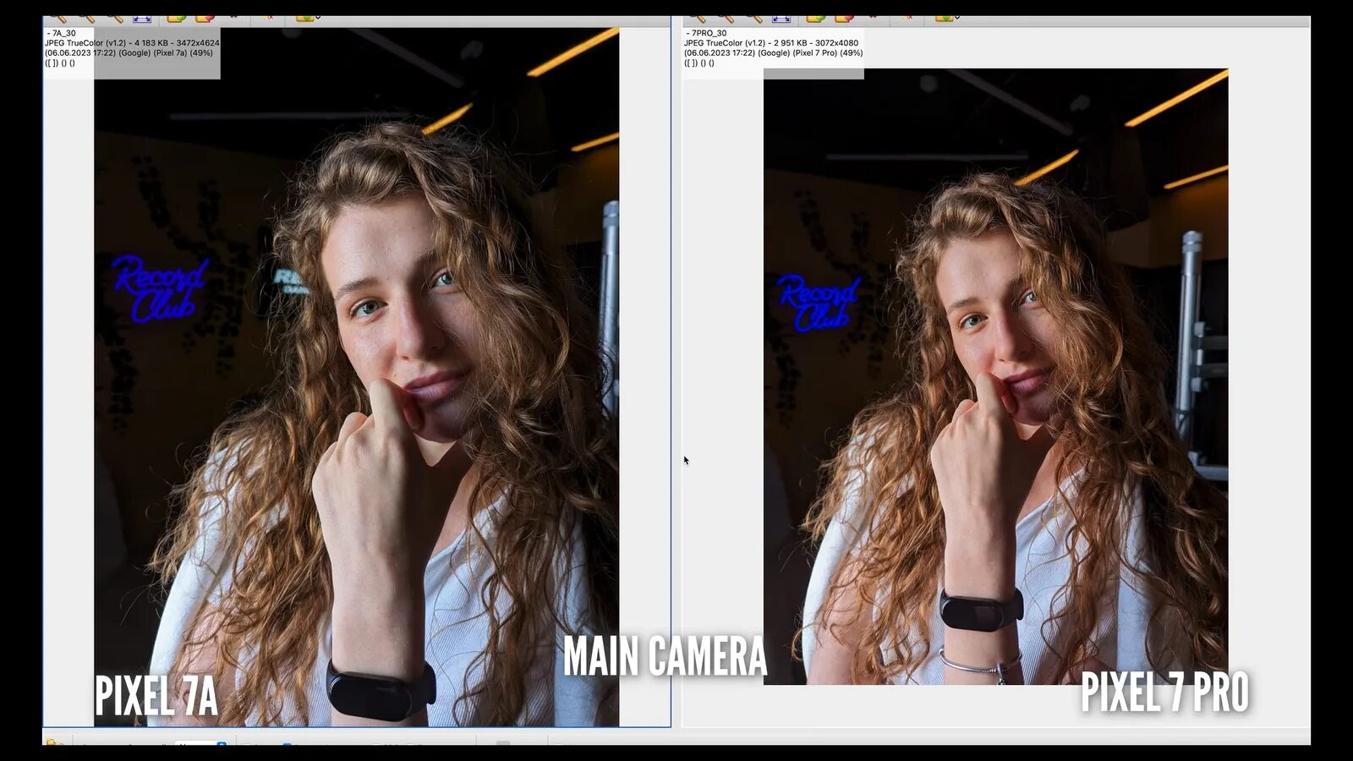
Task: Click the 'JPEG TrueColor (v1.2) - 2 951 KB - 3072x4080' line
Action: tap(771, 43)
